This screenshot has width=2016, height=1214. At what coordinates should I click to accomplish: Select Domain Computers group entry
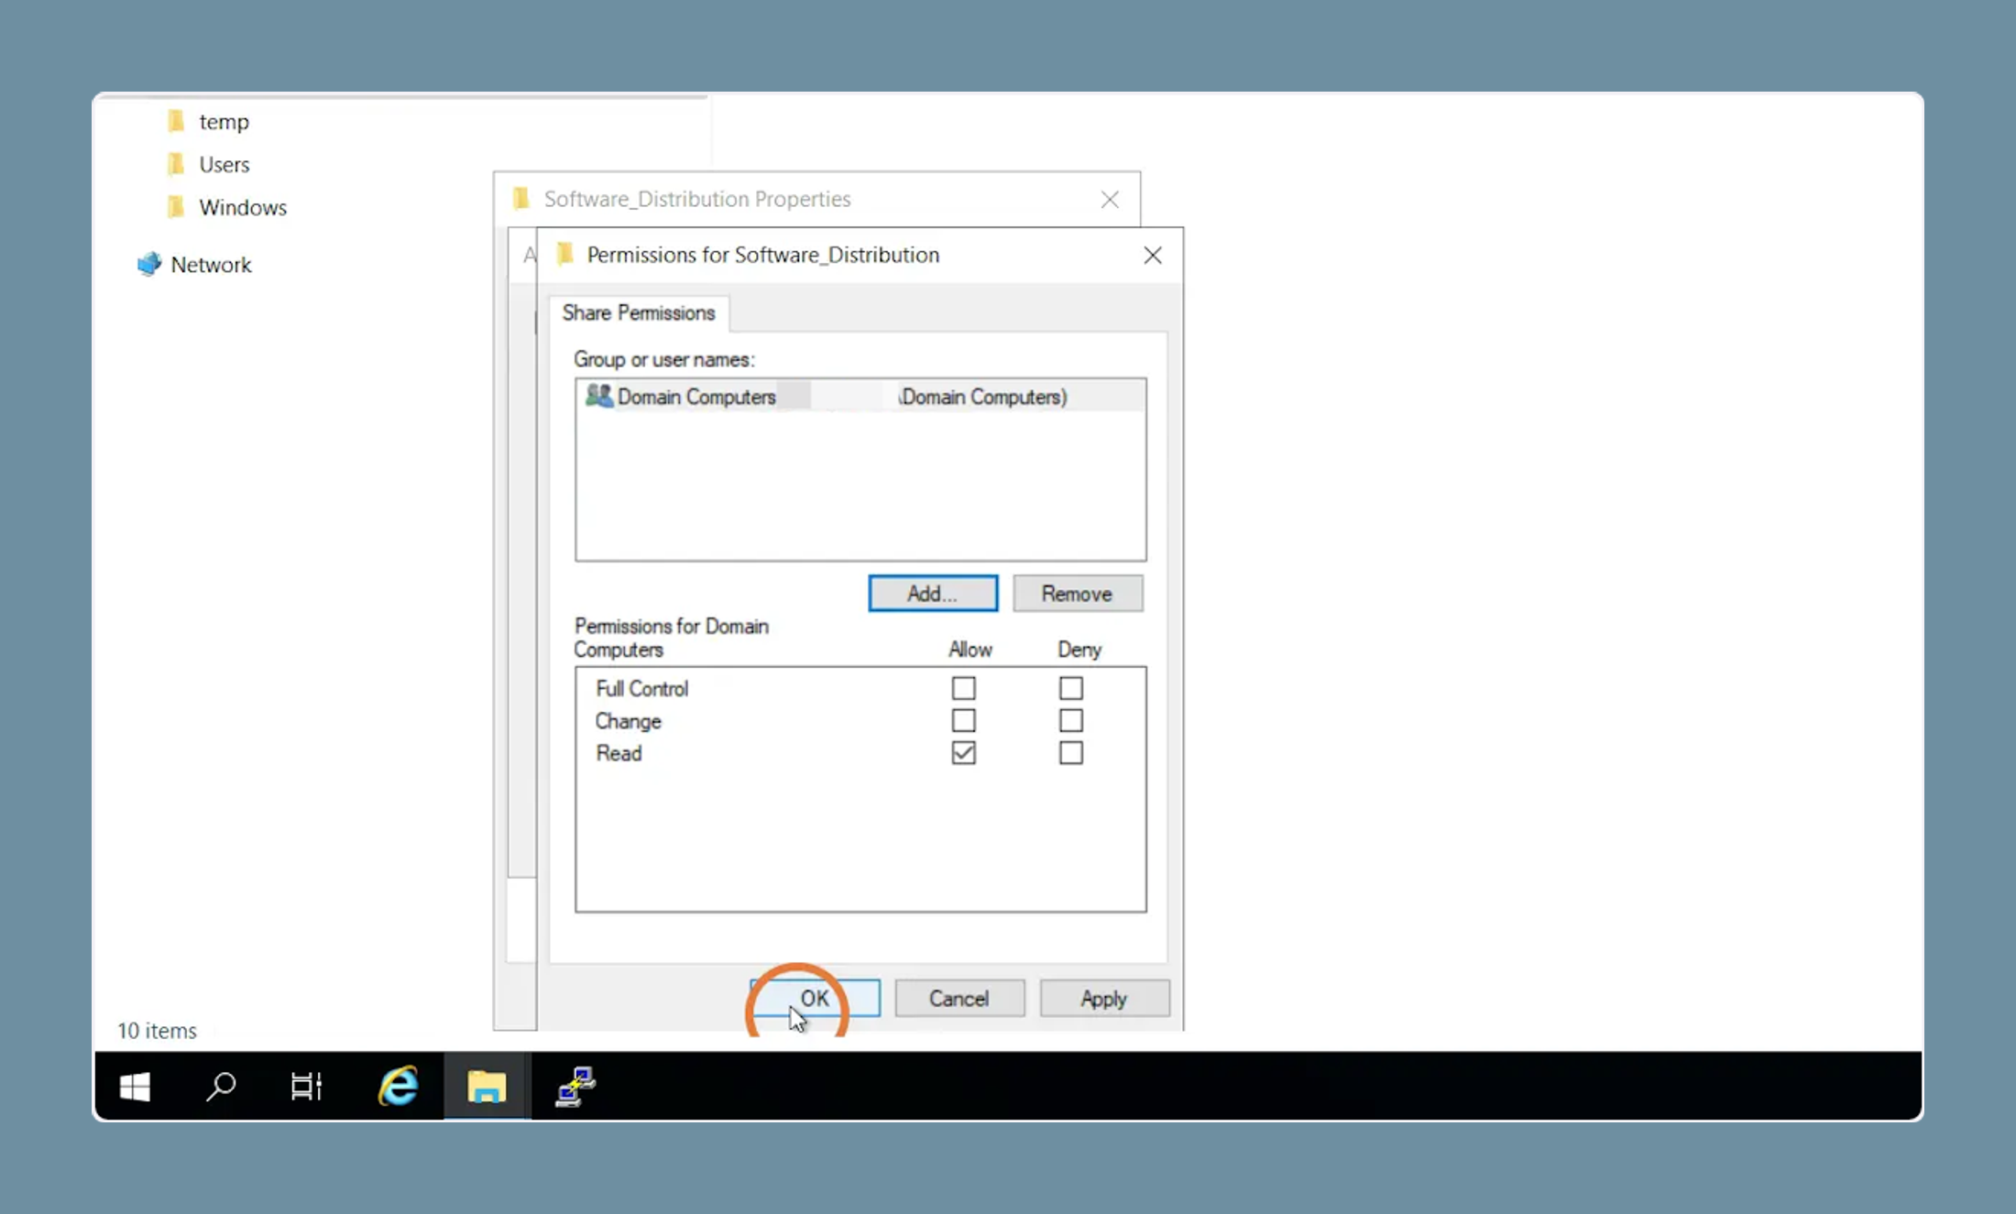point(861,397)
